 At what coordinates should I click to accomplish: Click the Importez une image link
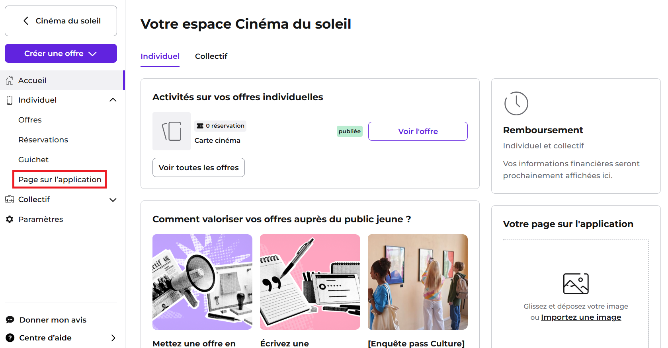581,317
